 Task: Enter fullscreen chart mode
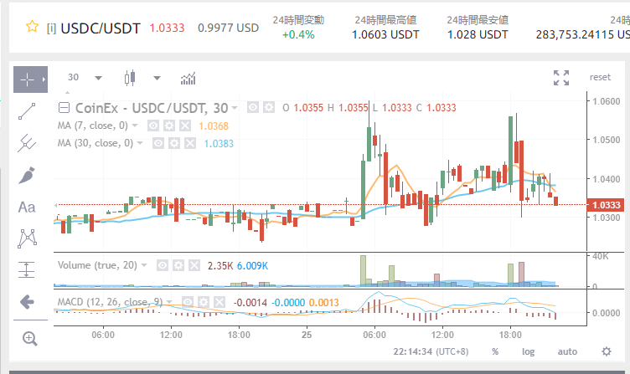click(x=561, y=78)
